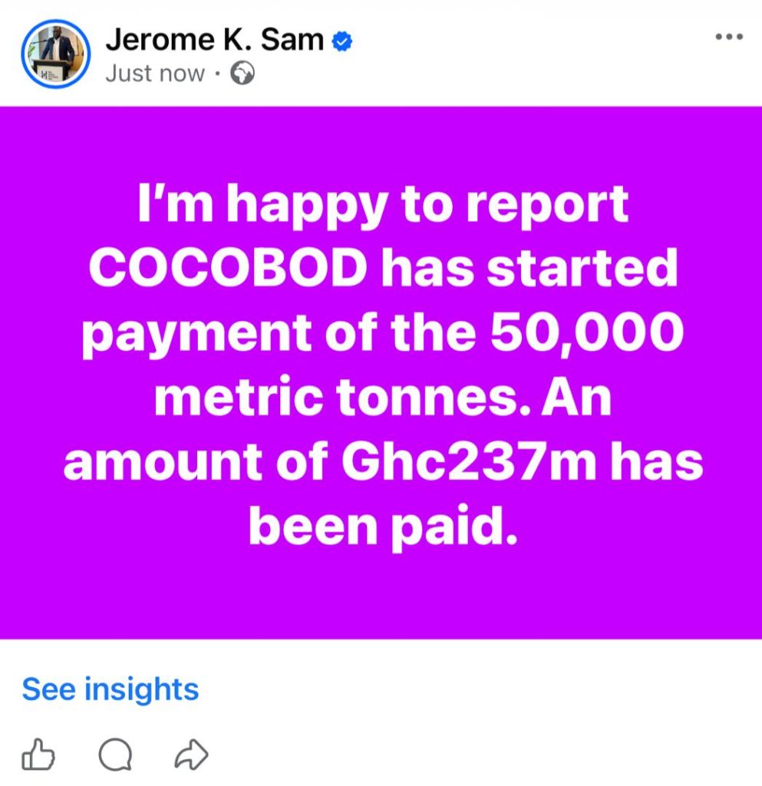
Task: Open the three-dot post options menu
Action: click(728, 37)
